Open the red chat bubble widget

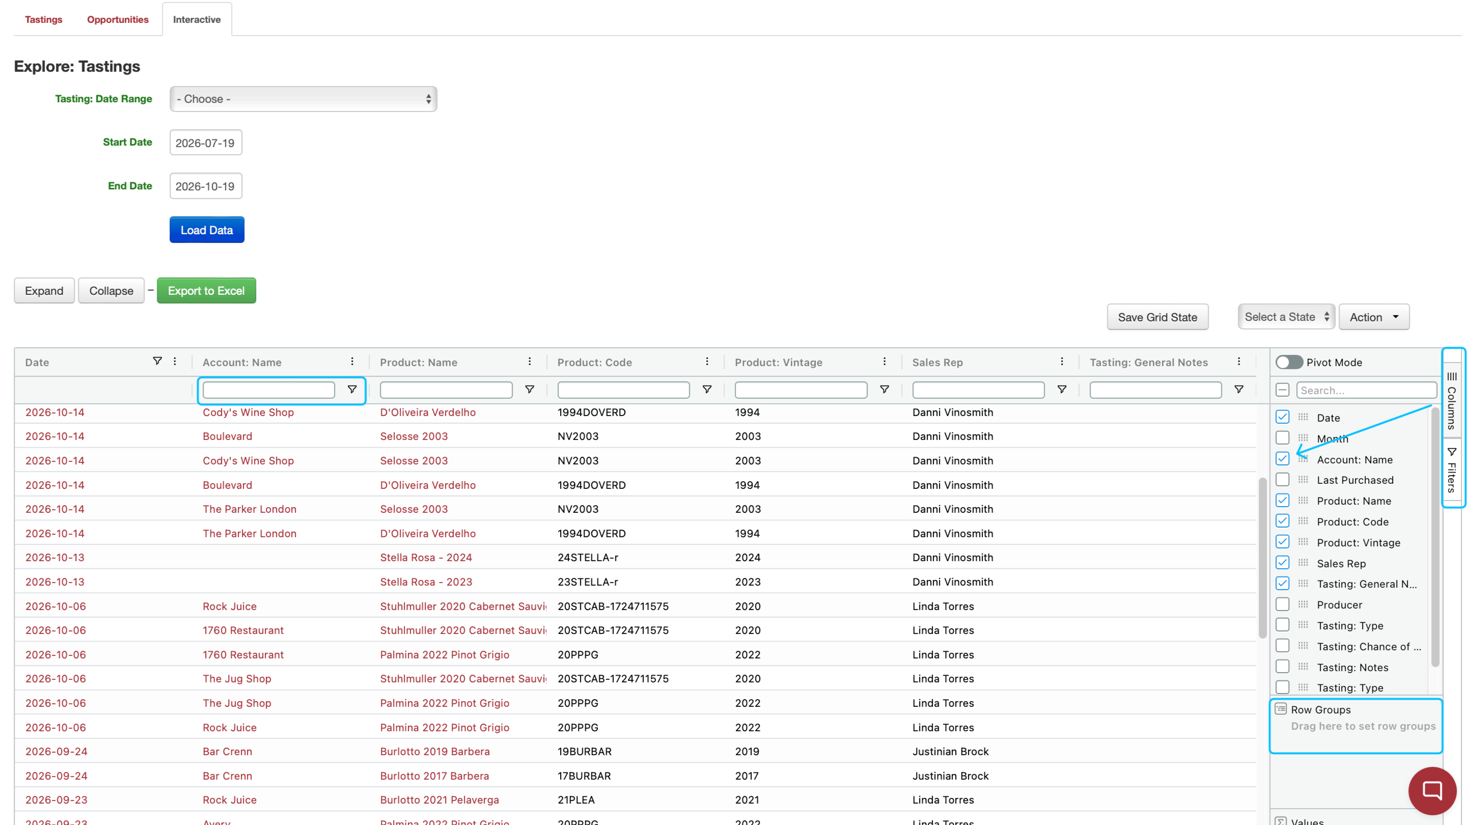1432,791
